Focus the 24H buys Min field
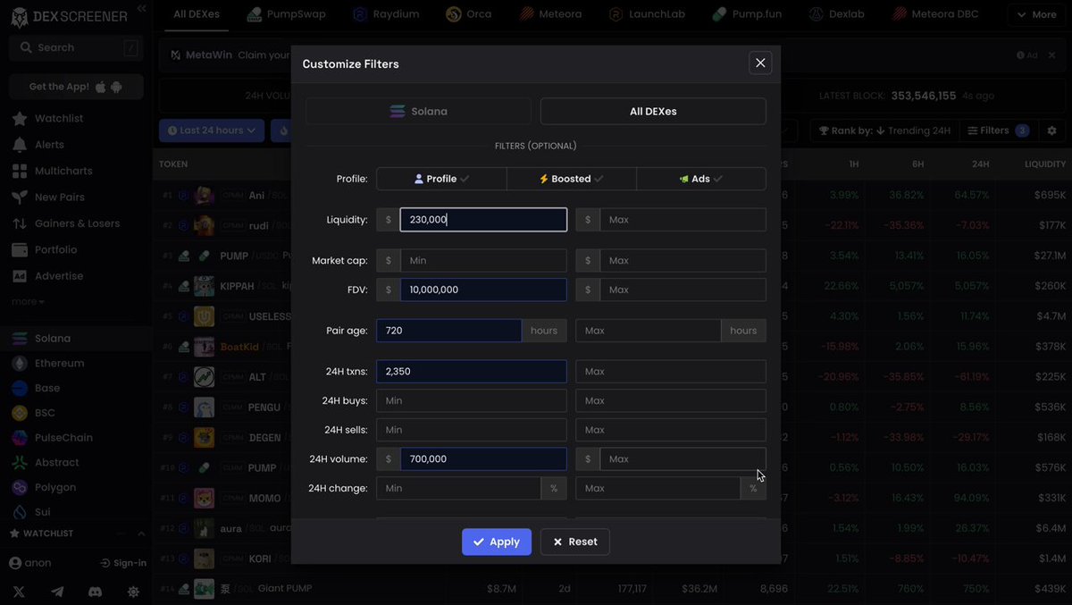This screenshot has width=1072, height=605. tap(472, 400)
